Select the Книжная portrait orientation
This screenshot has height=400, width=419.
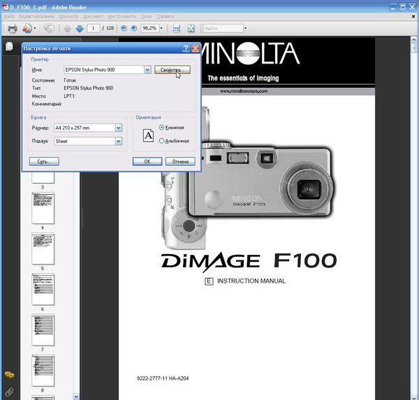pyautogui.click(x=172, y=128)
